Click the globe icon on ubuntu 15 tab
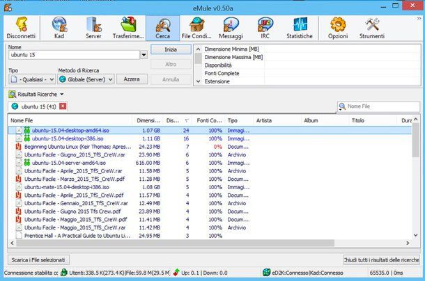 (x=15, y=106)
